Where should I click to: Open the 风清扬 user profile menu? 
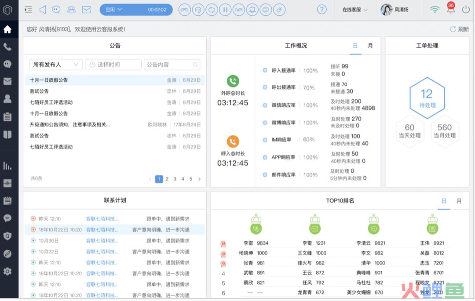click(395, 10)
